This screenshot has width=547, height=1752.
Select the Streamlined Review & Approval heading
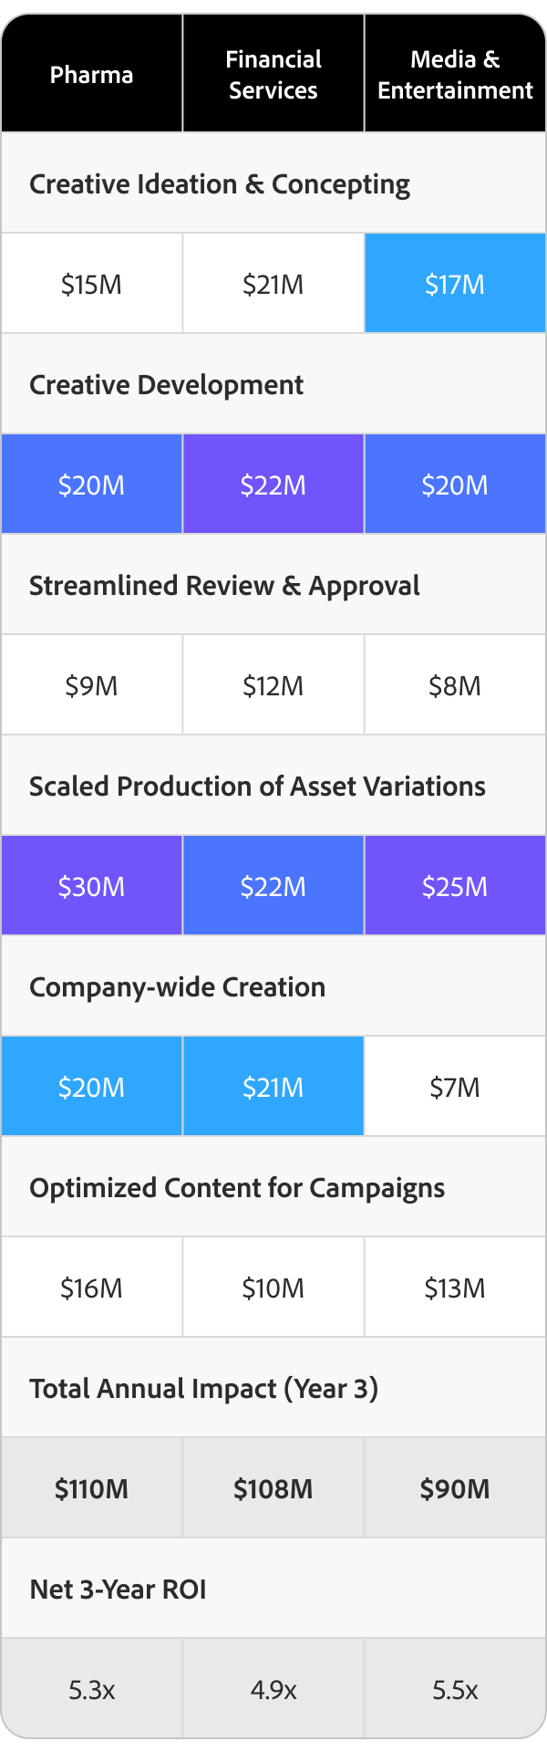click(x=224, y=586)
